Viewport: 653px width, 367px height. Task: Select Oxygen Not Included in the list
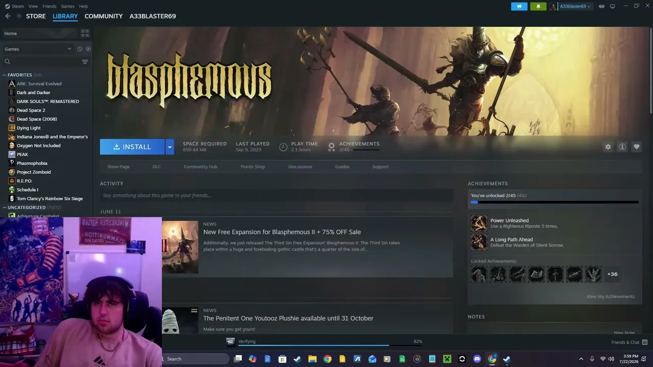click(x=38, y=146)
